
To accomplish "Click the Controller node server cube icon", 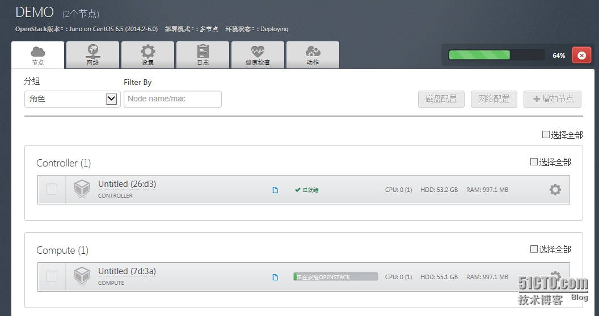I will pos(82,189).
